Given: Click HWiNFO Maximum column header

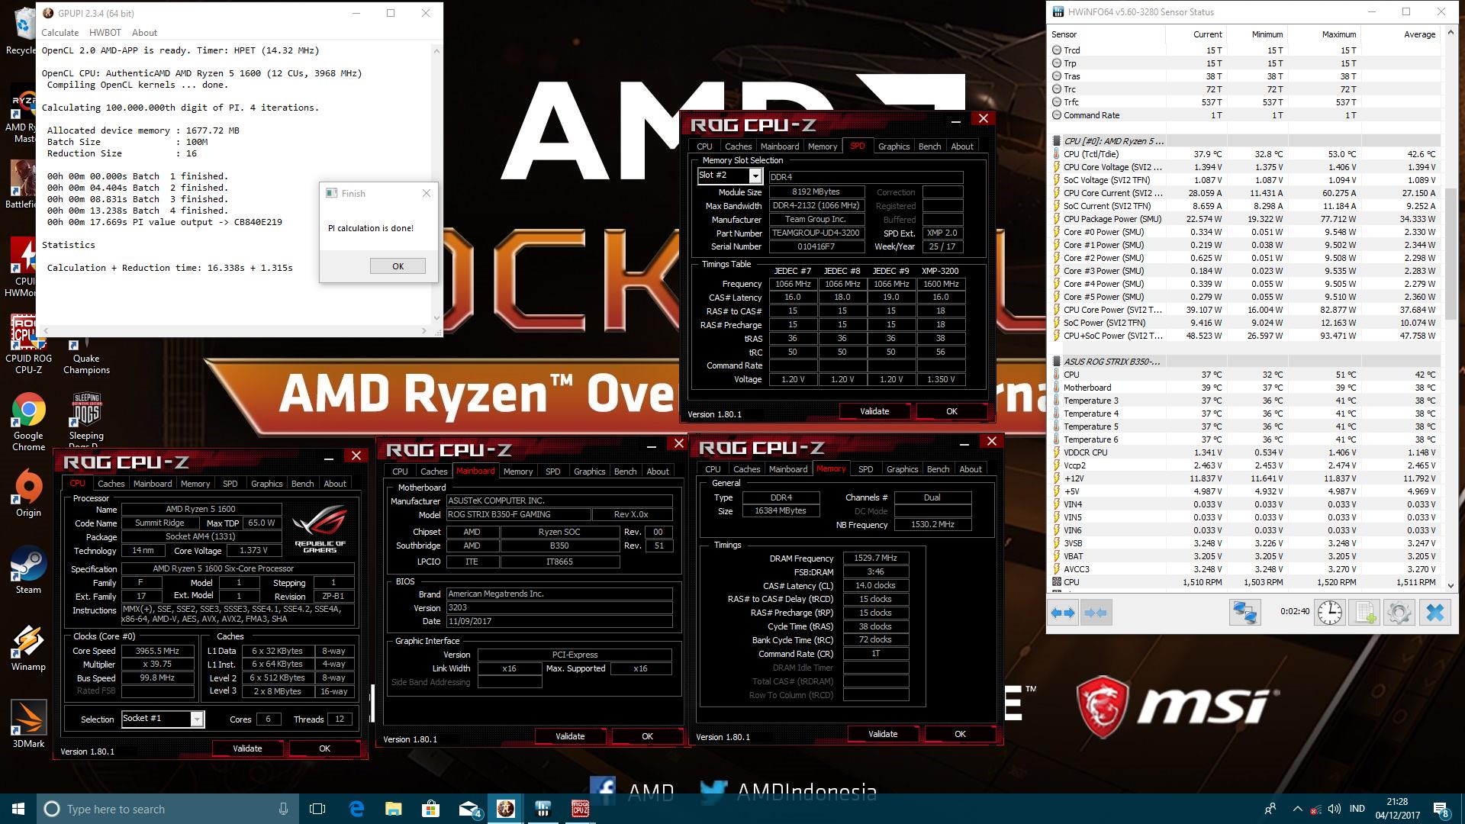Looking at the screenshot, I should [x=1325, y=34].
